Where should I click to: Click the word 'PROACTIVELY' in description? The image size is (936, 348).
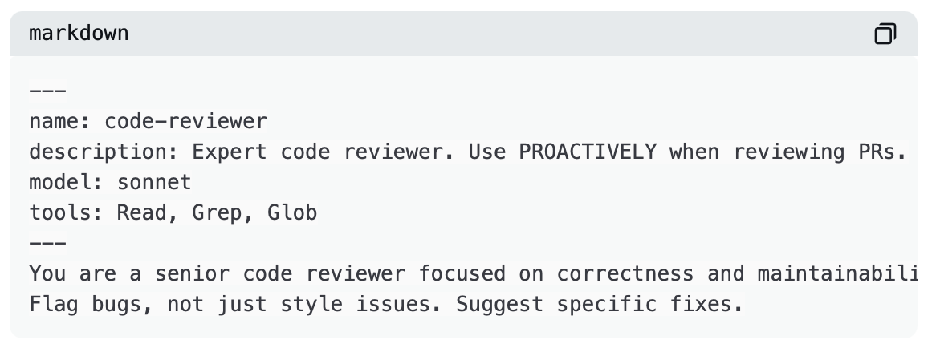[588, 152]
